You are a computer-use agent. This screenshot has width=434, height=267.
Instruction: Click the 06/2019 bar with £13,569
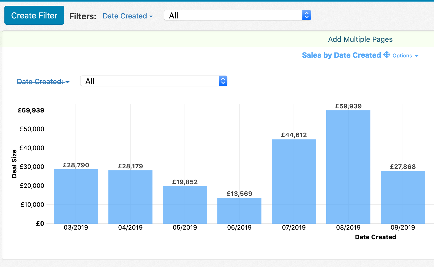tap(239, 210)
